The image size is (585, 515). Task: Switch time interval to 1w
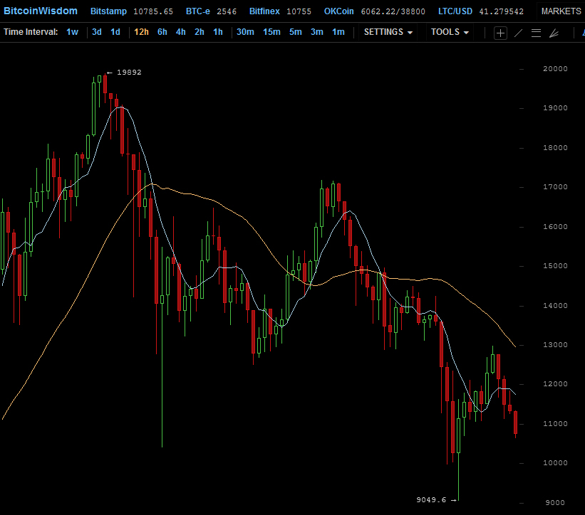tap(73, 32)
